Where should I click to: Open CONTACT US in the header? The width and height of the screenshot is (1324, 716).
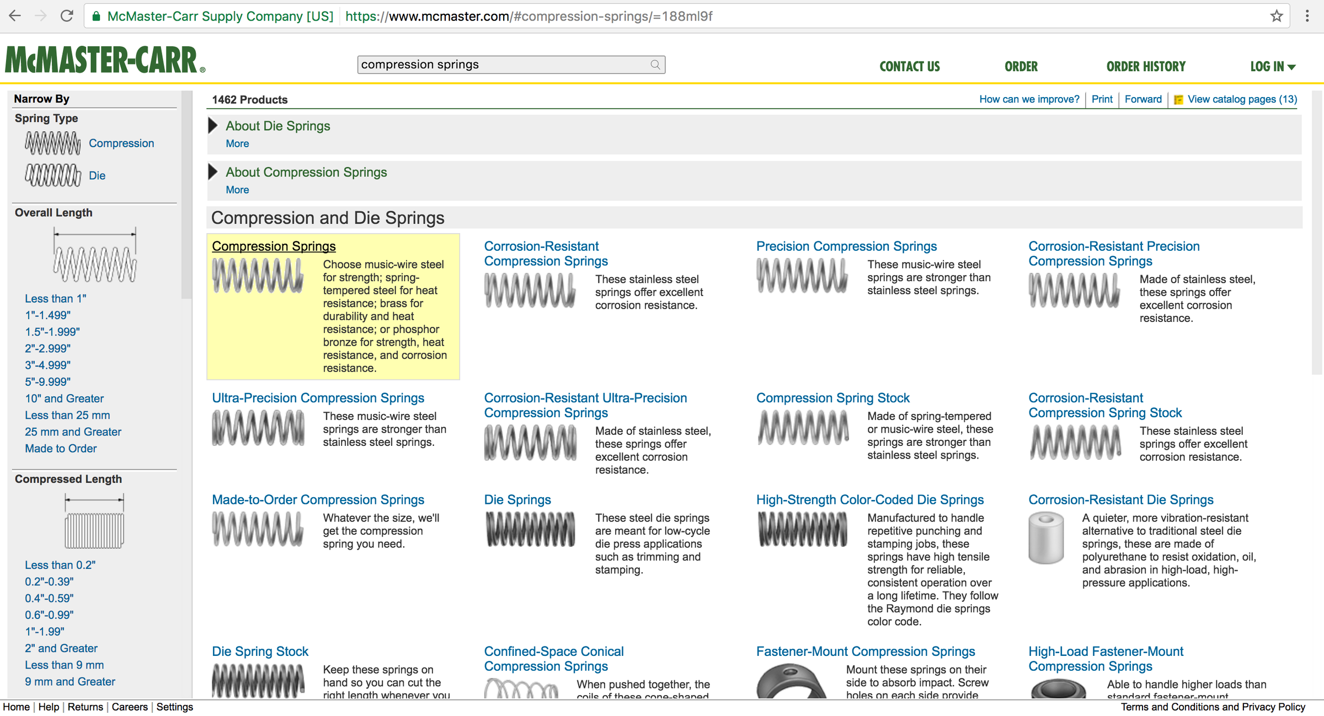click(x=910, y=67)
